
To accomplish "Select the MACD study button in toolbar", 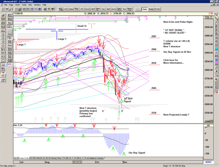I will tap(87, 9).
